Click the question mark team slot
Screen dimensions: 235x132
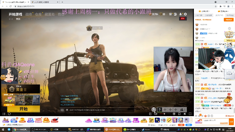click(160, 110)
